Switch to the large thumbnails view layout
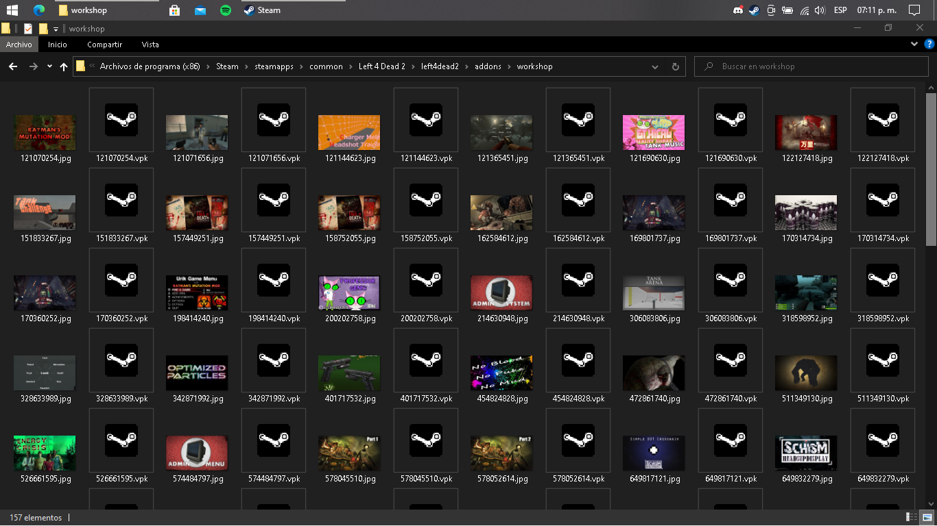937x526 pixels. 927,518
